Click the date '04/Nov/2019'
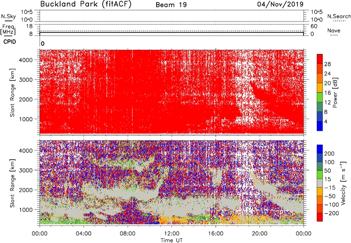This screenshot has width=351, height=243. [x=280, y=4]
